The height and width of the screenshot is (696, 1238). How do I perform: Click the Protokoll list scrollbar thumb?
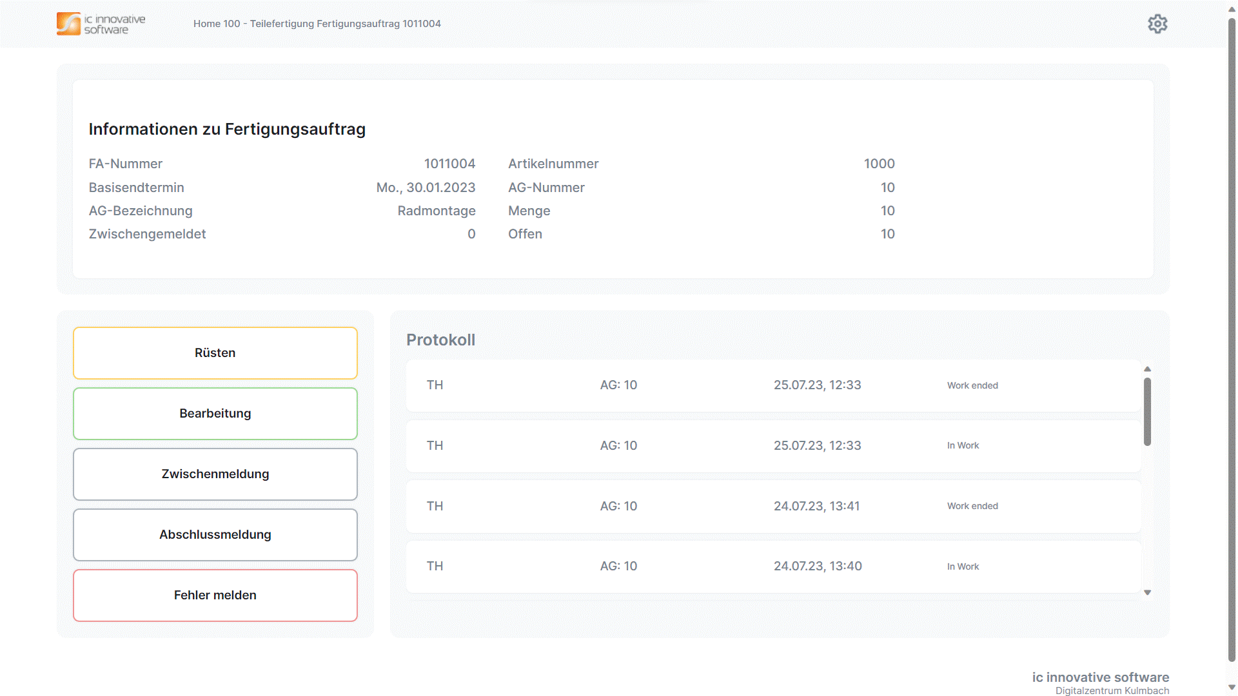pos(1147,411)
